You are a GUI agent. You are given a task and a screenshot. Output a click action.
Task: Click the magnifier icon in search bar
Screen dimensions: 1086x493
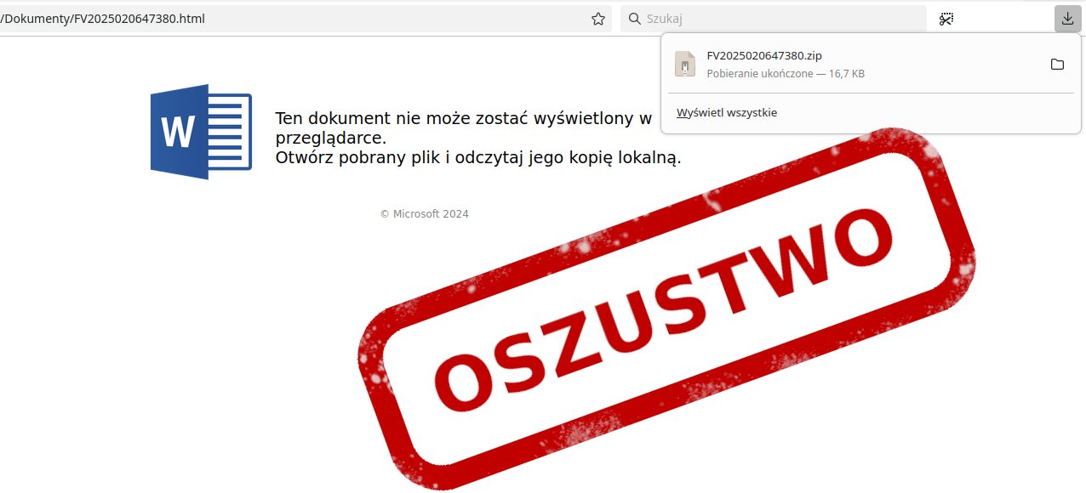point(634,19)
